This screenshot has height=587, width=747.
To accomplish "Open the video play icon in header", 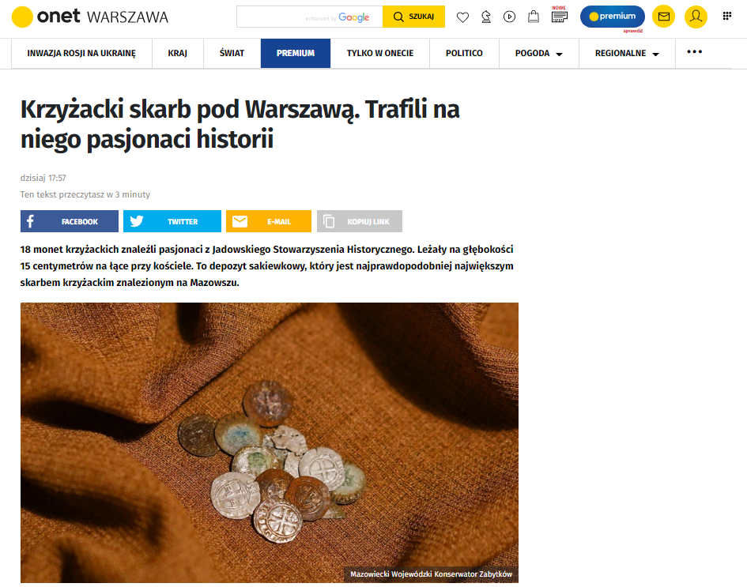I will (x=509, y=17).
